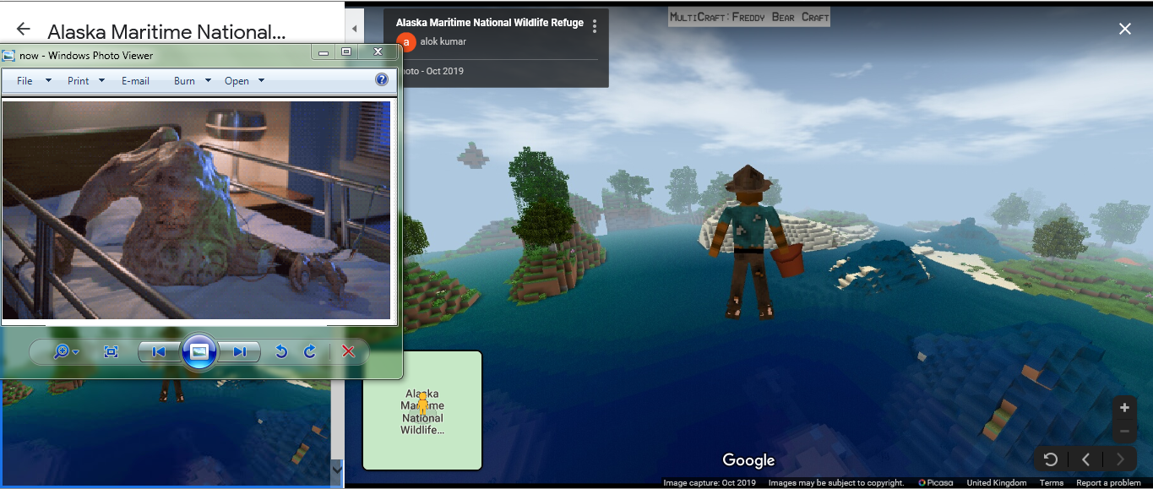The image size is (1153, 489).
Task: Go to the next image with right chevron
Action: 1120,459
